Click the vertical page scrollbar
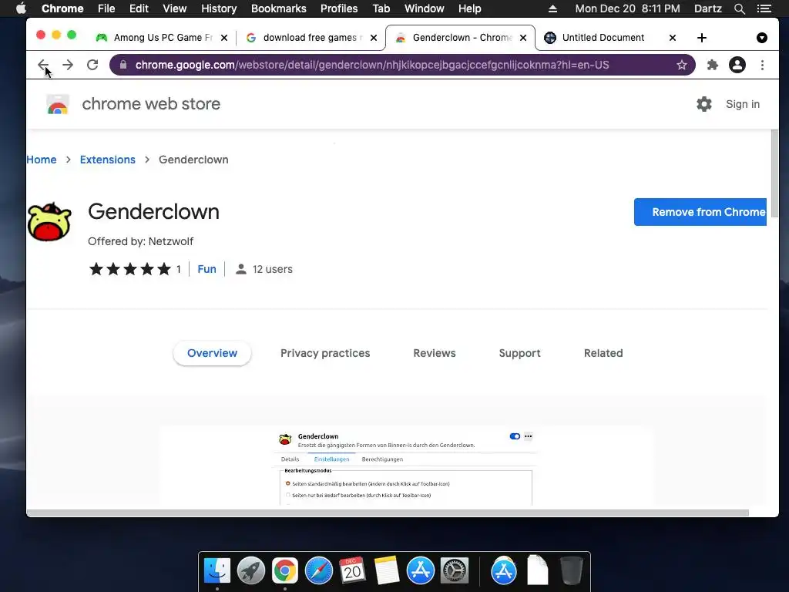The image size is (789, 592). (x=774, y=173)
